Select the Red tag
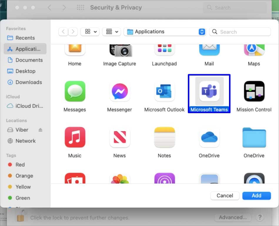 pos(25,165)
